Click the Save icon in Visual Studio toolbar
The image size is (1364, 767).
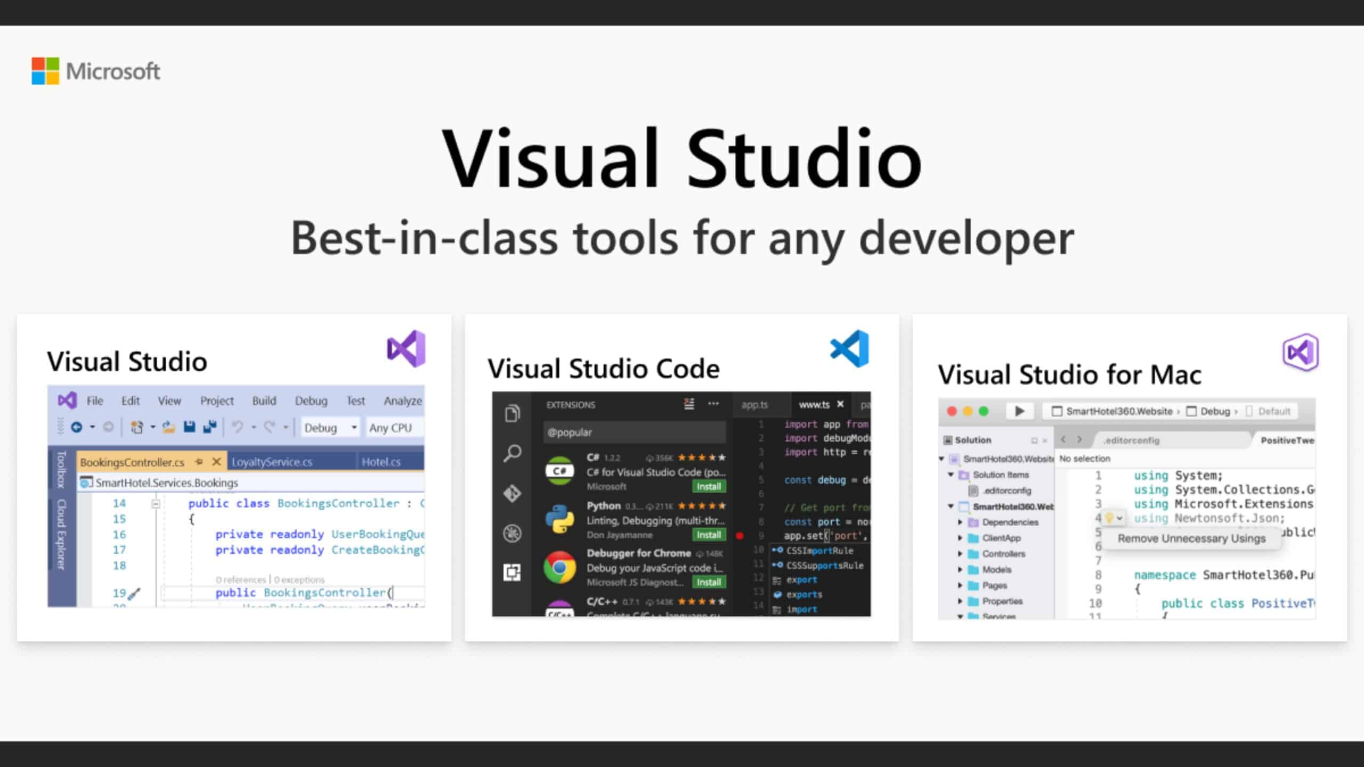coord(189,427)
